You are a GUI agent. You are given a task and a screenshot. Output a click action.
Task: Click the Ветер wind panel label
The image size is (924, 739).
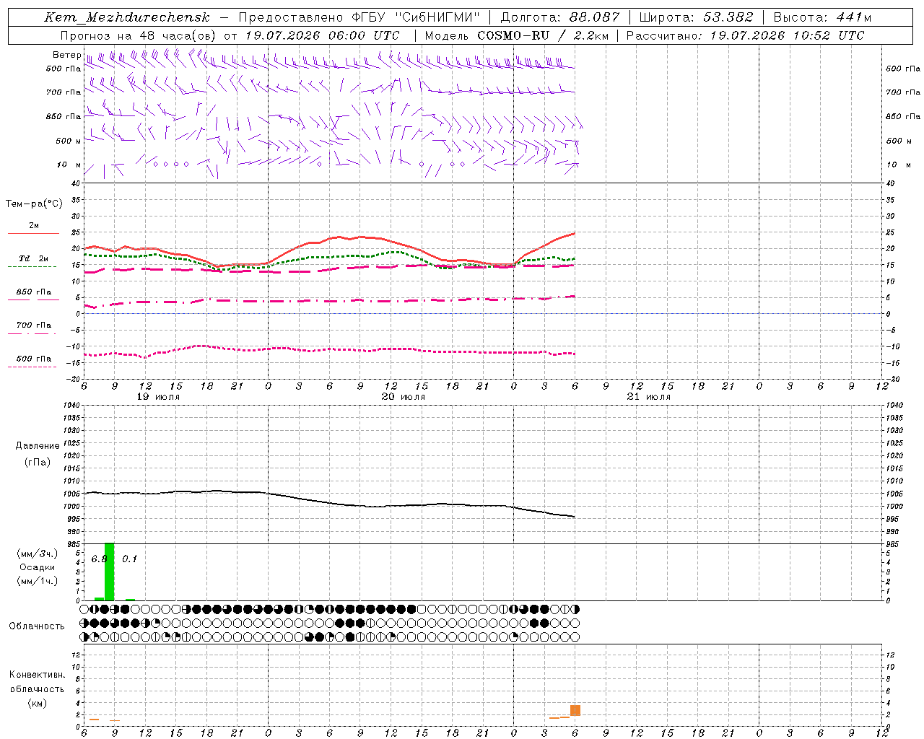pyautogui.click(x=66, y=55)
